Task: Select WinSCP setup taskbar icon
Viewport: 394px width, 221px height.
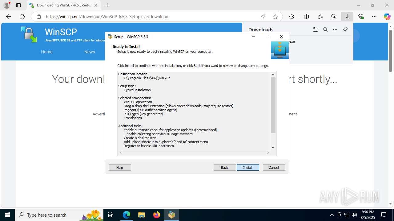Action: pyautogui.click(x=172, y=215)
